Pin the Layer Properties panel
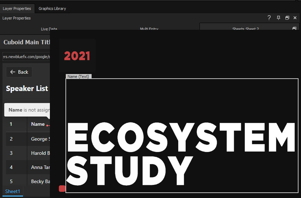301x198 pixels. coord(278,18)
